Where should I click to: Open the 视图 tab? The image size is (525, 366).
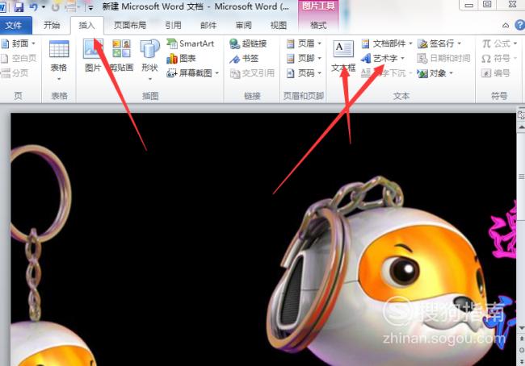pyautogui.click(x=279, y=26)
